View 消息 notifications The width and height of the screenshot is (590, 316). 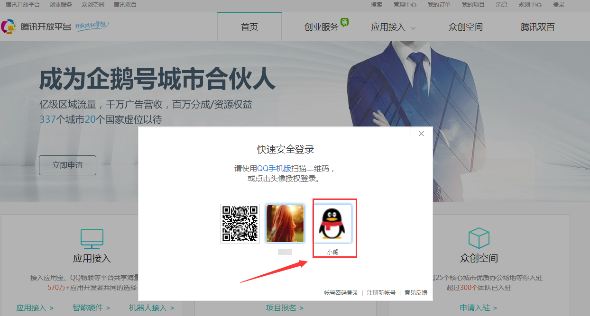(x=502, y=5)
